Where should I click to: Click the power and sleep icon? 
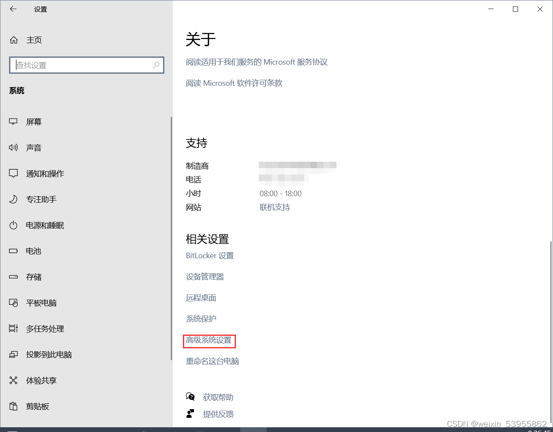click(x=13, y=225)
